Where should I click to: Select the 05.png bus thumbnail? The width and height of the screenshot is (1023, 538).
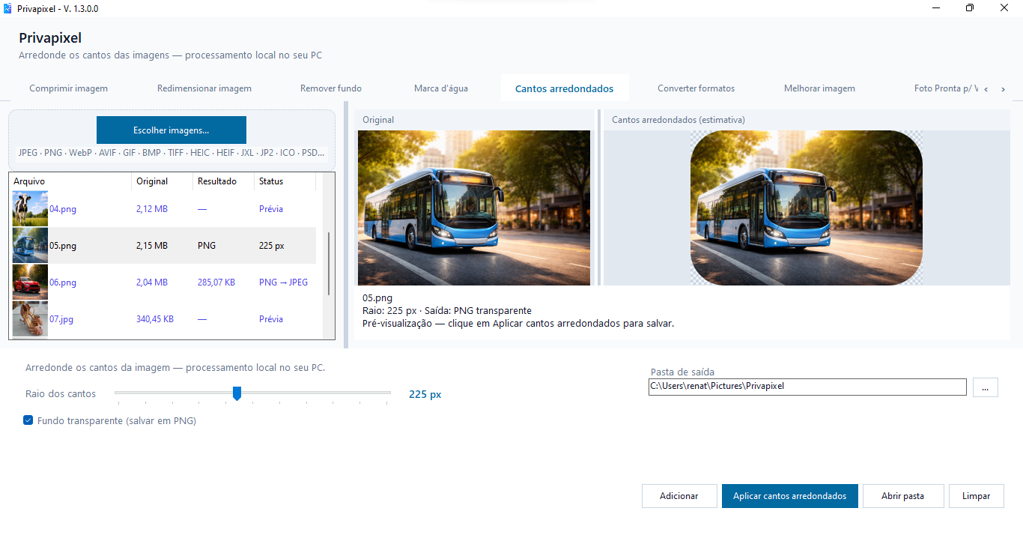[30, 245]
